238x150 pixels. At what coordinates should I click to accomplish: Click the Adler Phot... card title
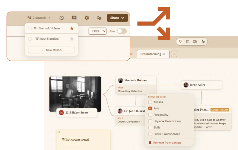point(201,110)
